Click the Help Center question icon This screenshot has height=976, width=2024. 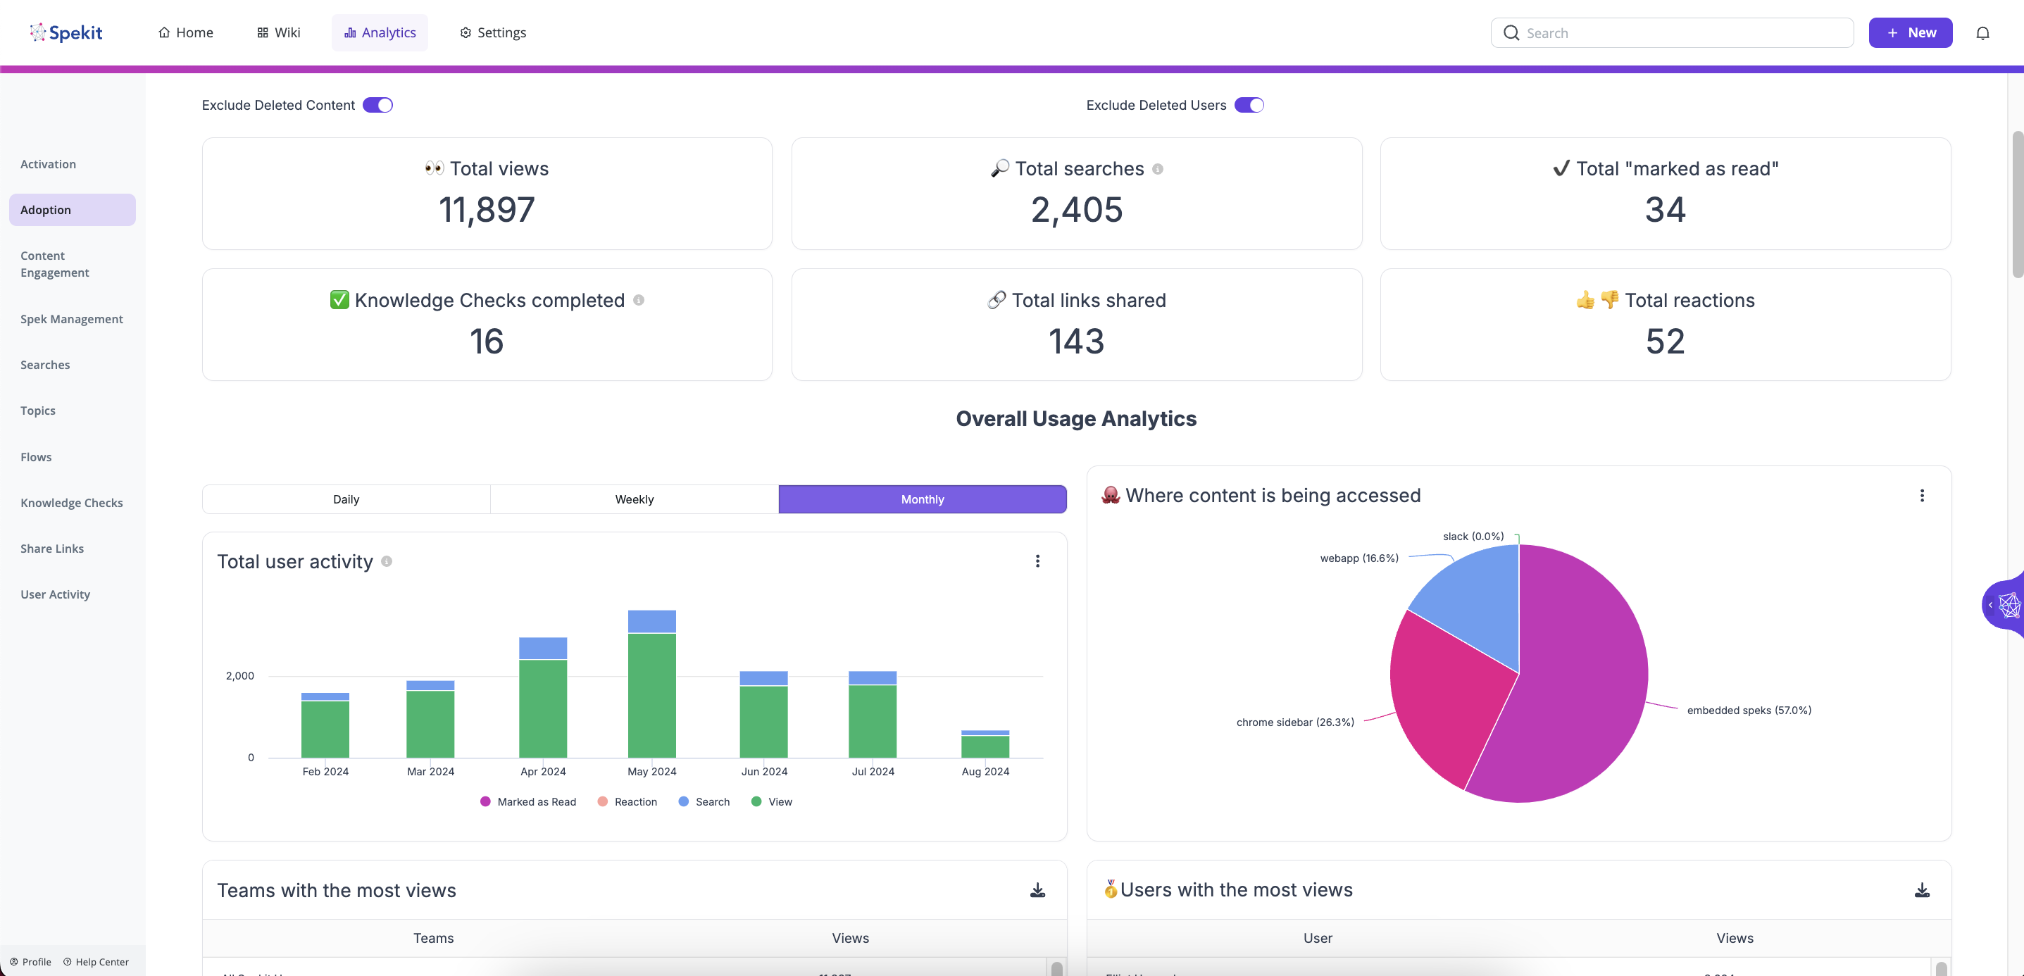pos(67,962)
